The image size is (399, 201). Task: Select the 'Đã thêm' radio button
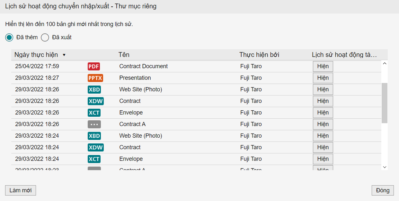point(9,37)
